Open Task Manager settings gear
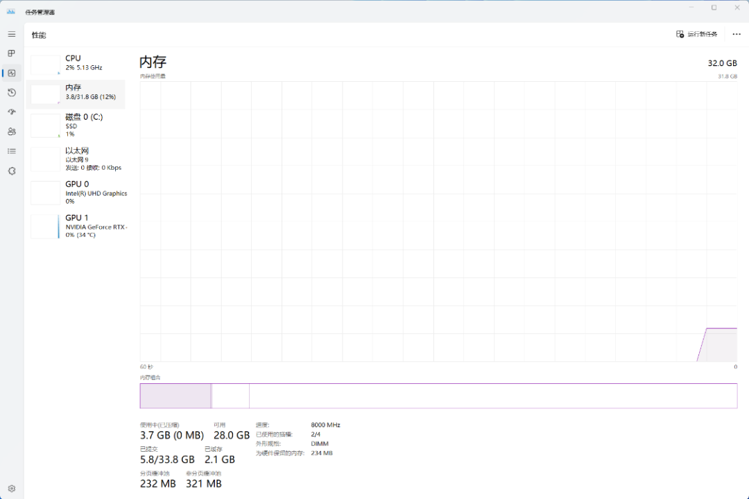Screen dimensions: 749x499 click(x=12, y=489)
